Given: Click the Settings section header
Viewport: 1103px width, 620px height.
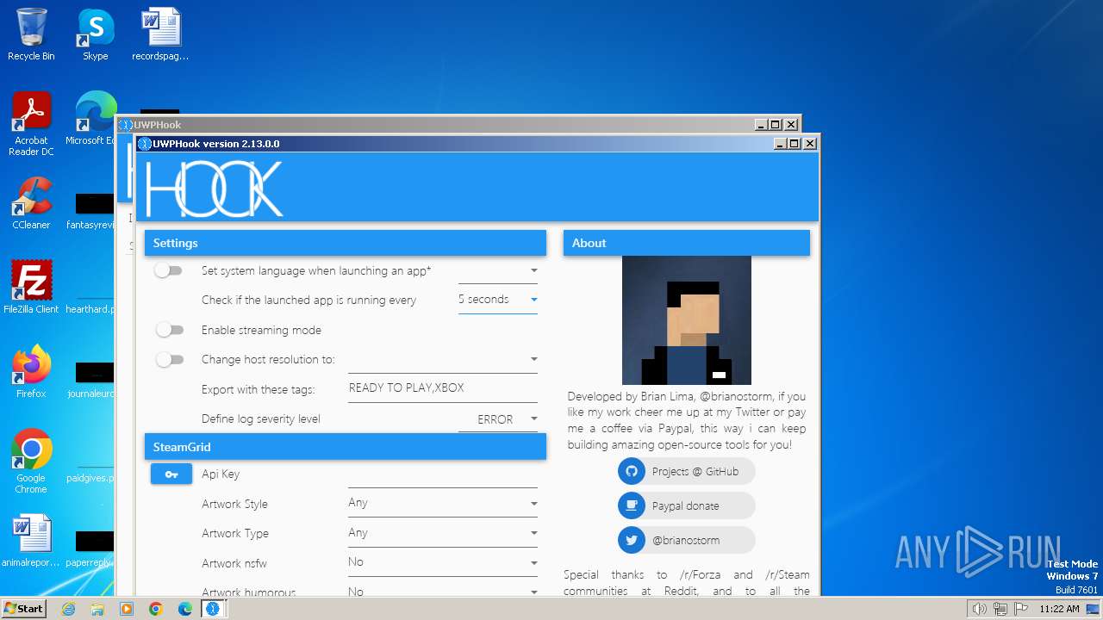Looking at the screenshot, I should [346, 243].
